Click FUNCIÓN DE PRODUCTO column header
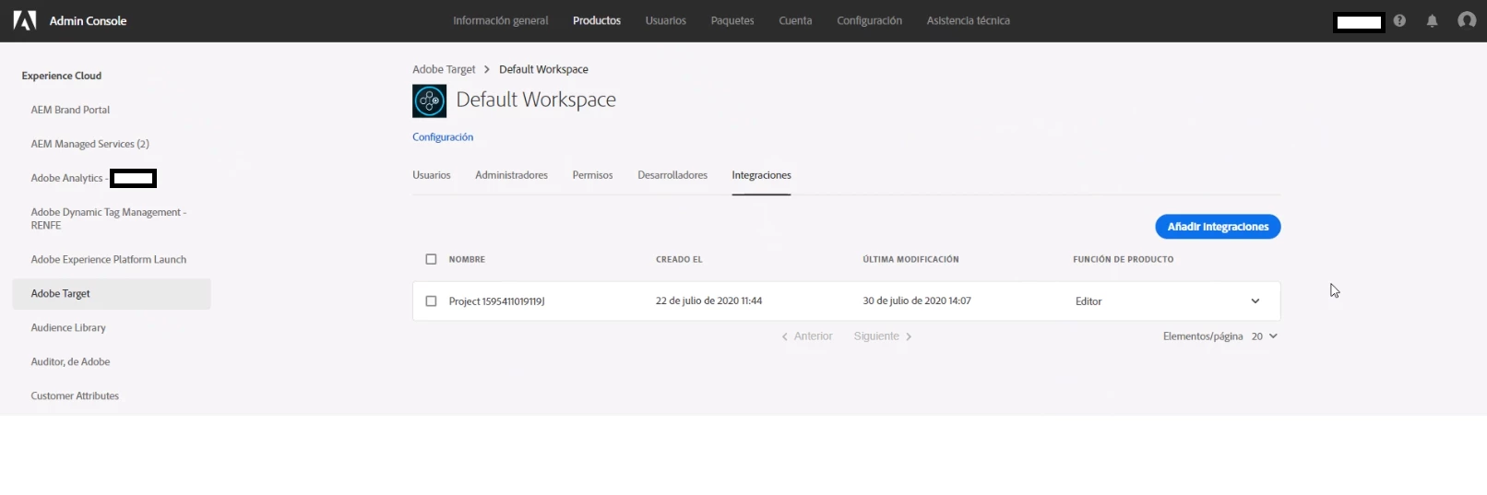 pos(1123,260)
